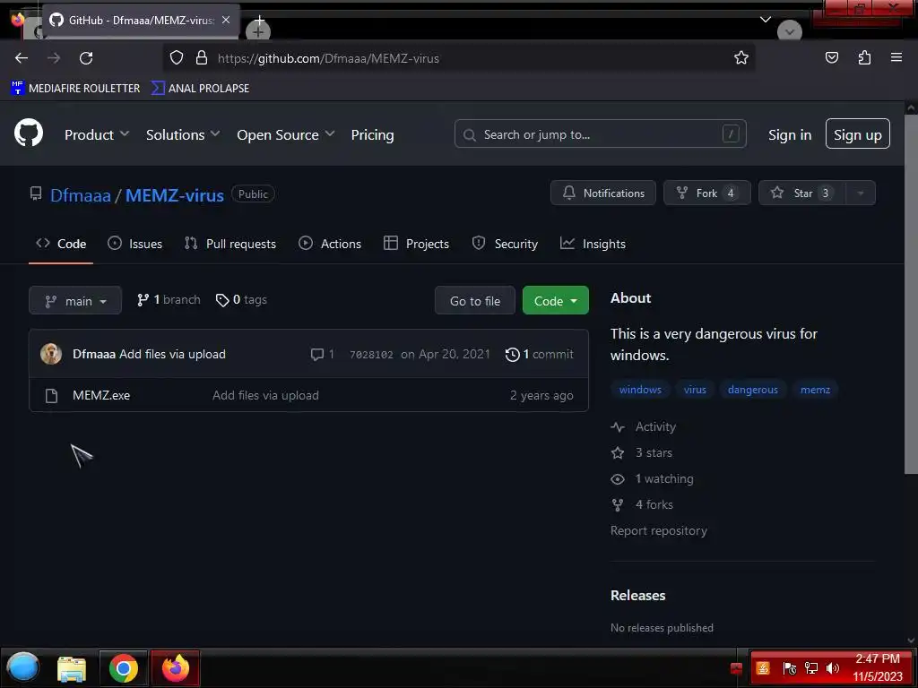Viewport: 918px width, 688px height.
Task: Click the page vertical scrollbar
Action: [911, 293]
